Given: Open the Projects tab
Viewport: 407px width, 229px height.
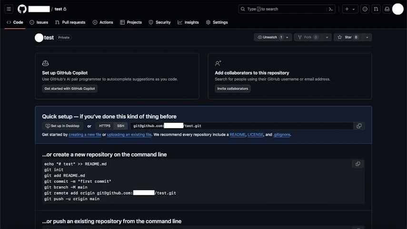Looking at the screenshot, I should point(131,22).
